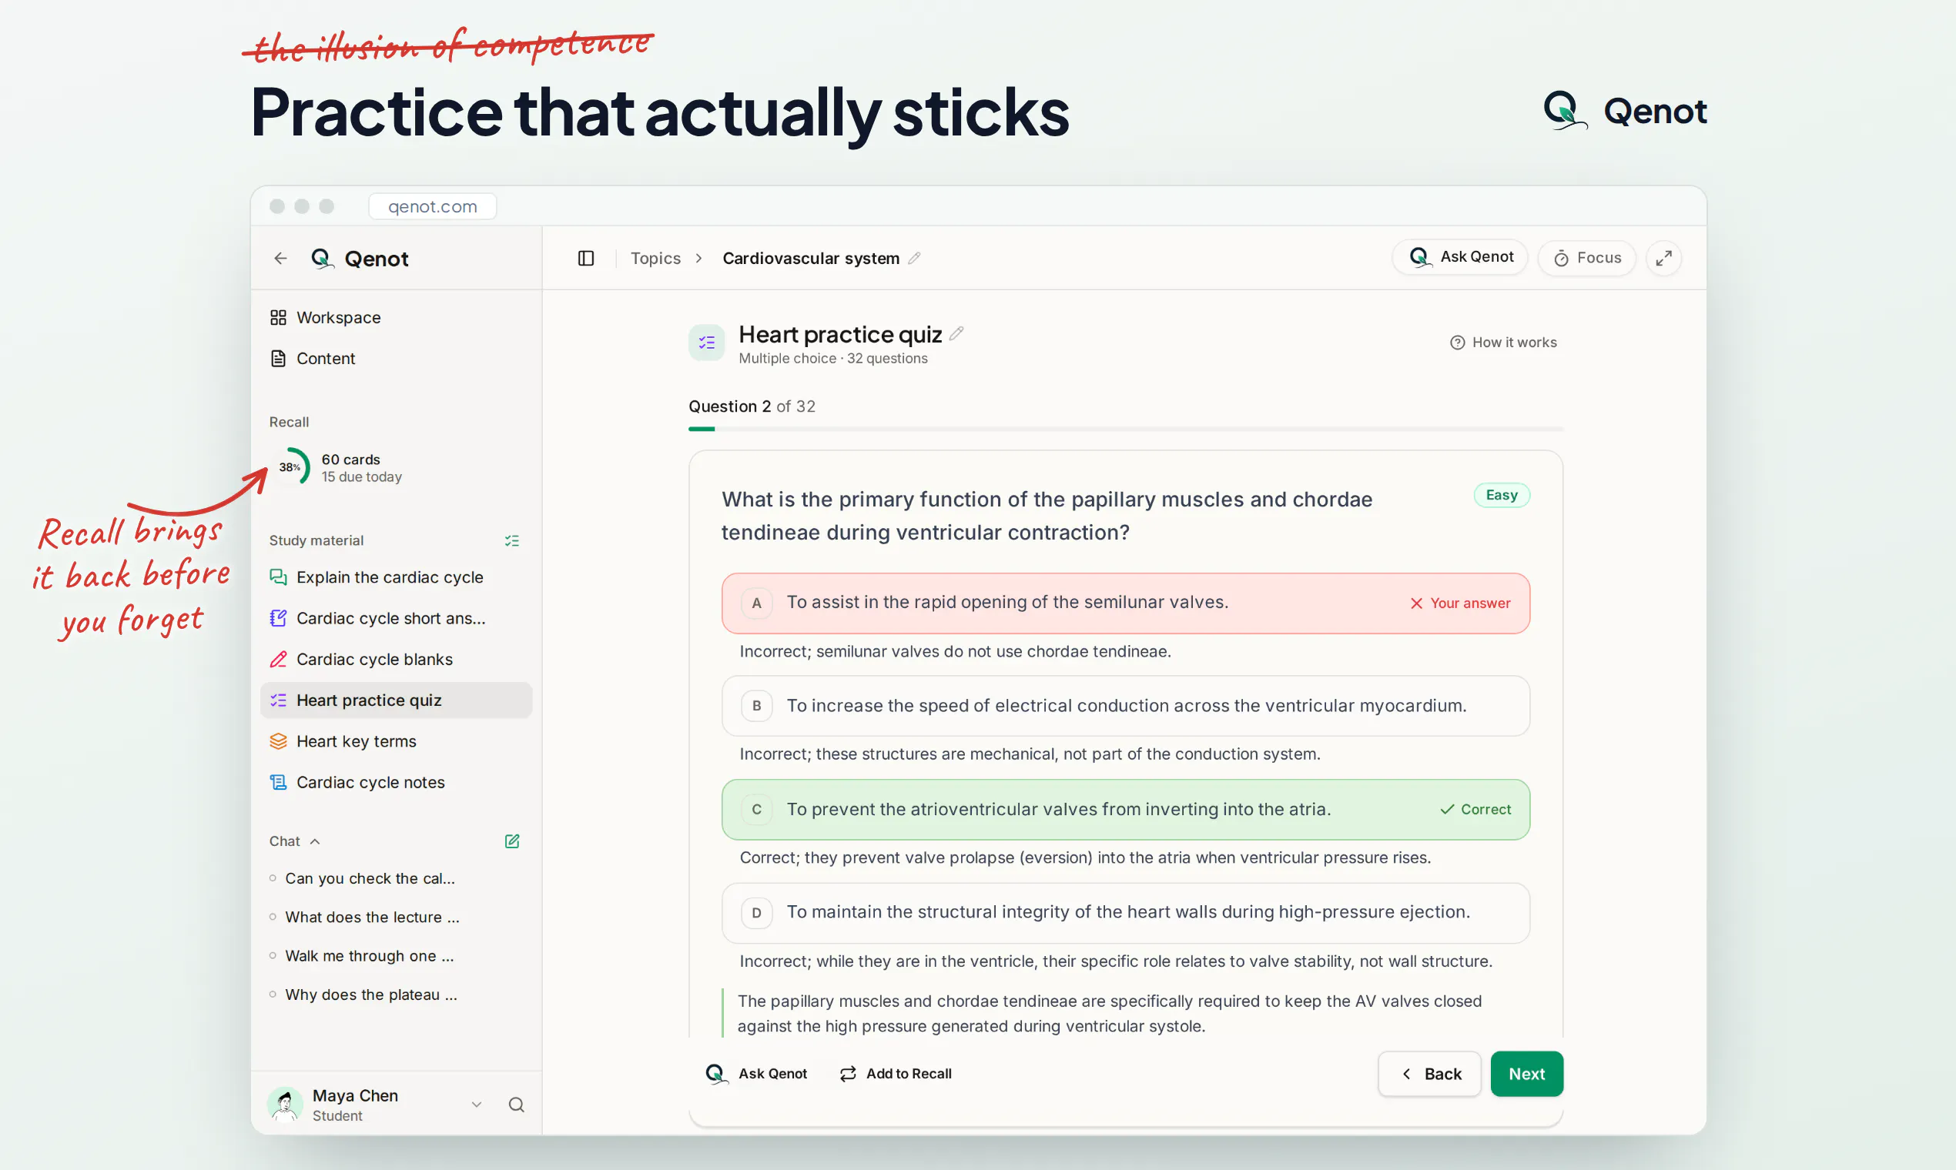This screenshot has width=1956, height=1170.
Task: Open Content from the sidebar
Action: coord(396,359)
